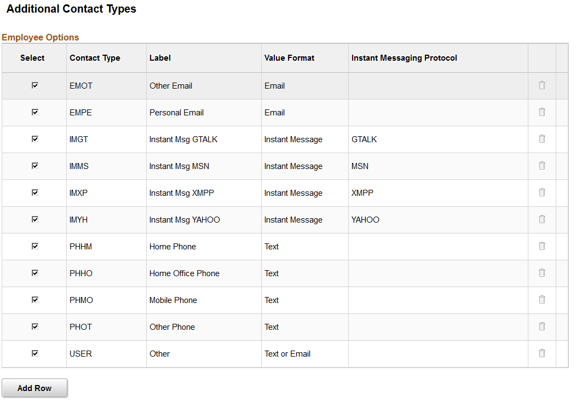Delete the IMYH YAHOO messaging row
This screenshot has width=576, height=402.
(542, 219)
